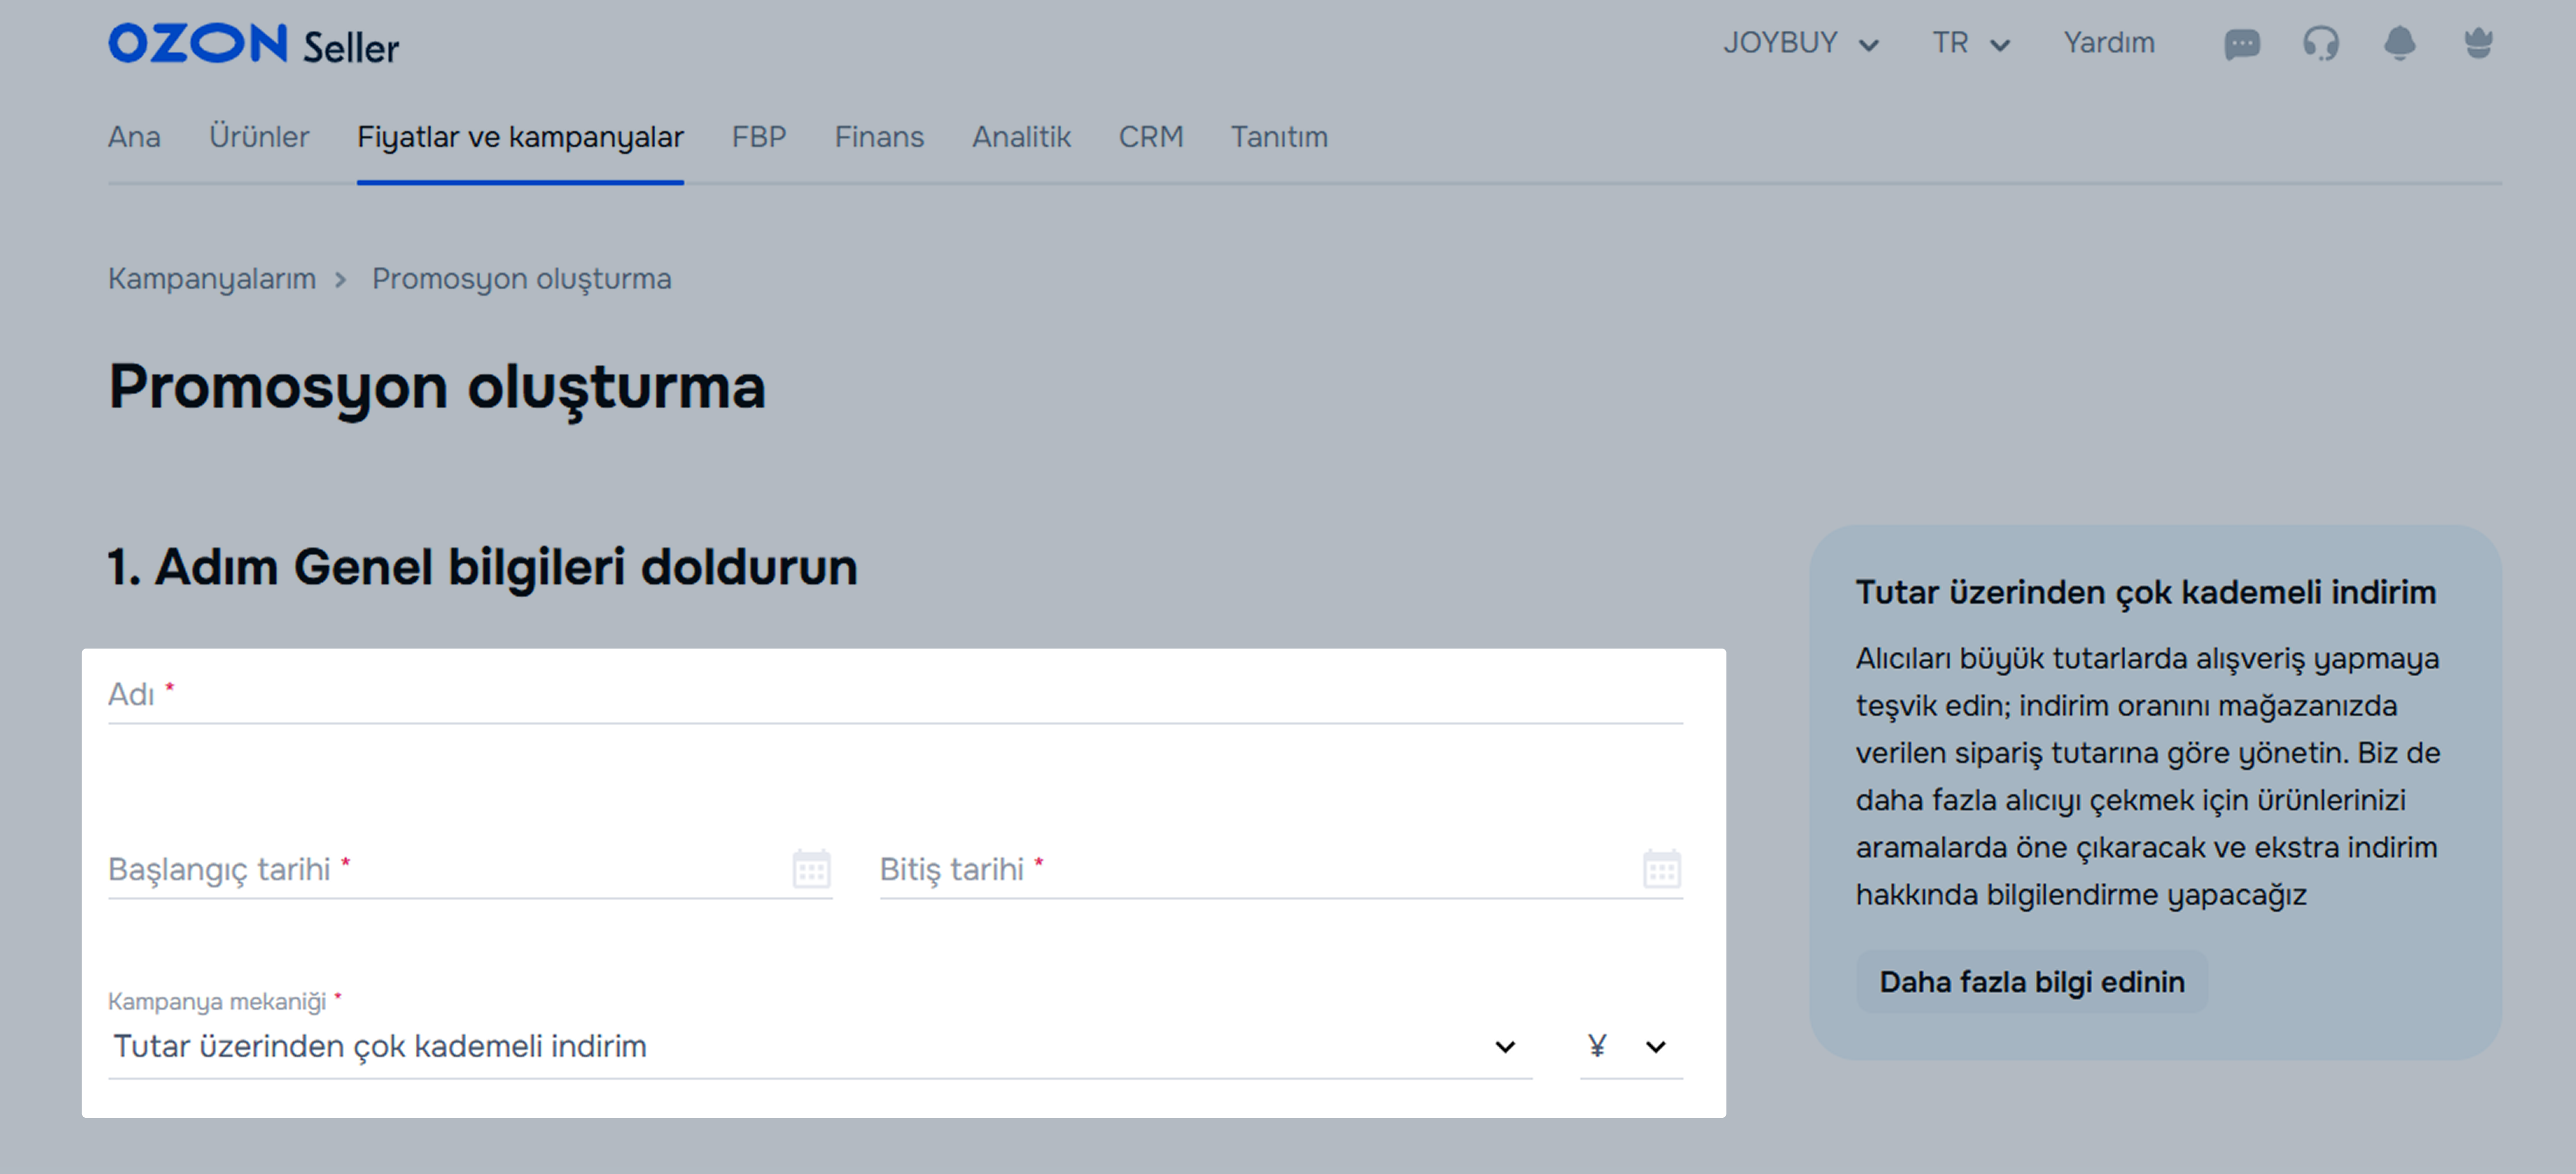The width and height of the screenshot is (2576, 1174).
Task: Click the OZON Seller logo
Action: pos(253,45)
